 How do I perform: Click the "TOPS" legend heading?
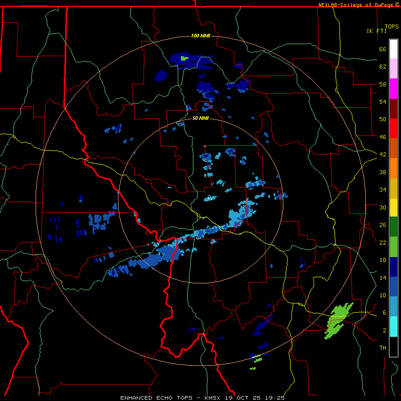[392, 26]
